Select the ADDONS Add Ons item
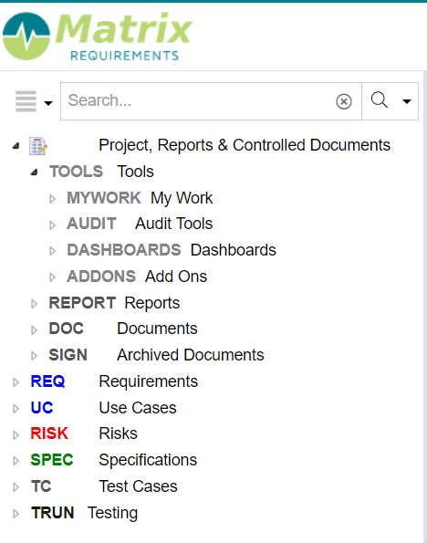427x543 pixels. [x=137, y=277]
